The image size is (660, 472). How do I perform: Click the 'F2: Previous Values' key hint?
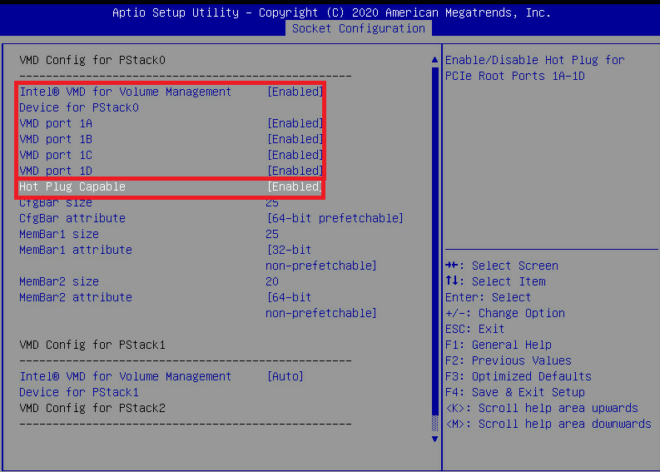[509, 360]
